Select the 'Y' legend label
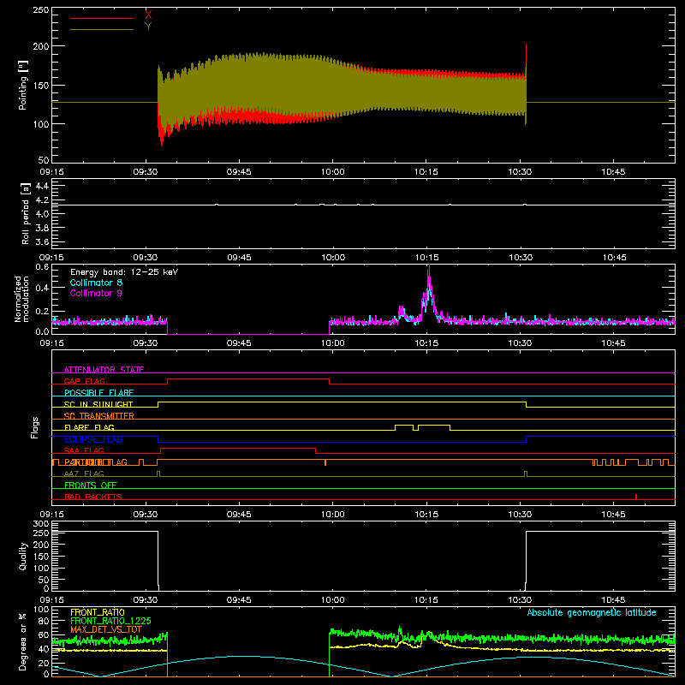Image resolution: width=685 pixels, height=685 pixels. [x=148, y=27]
